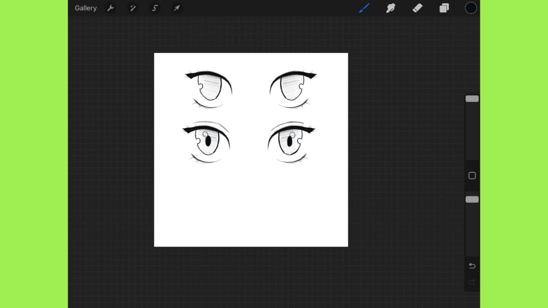
Task: Select the Smudge tool
Action: (x=390, y=8)
